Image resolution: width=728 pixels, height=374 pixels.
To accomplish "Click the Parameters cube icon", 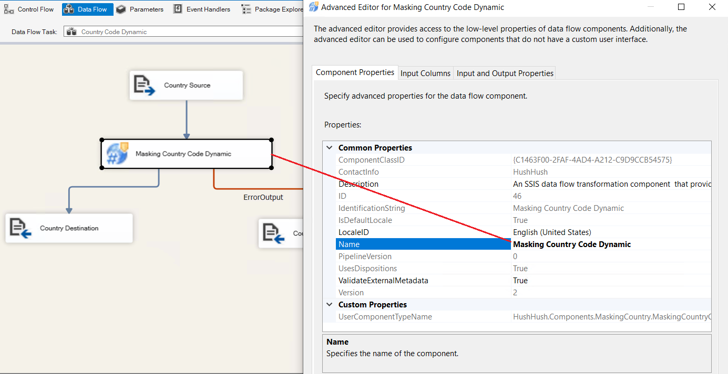I will (121, 9).
